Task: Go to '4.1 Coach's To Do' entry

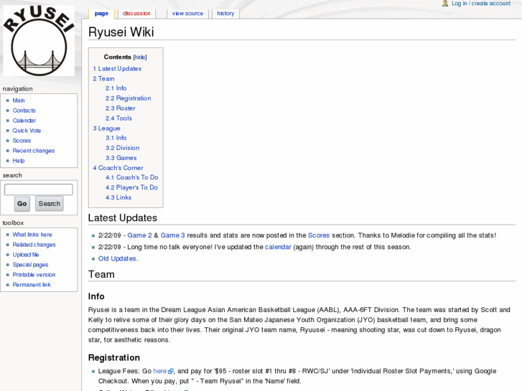Action: pyautogui.click(x=132, y=177)
